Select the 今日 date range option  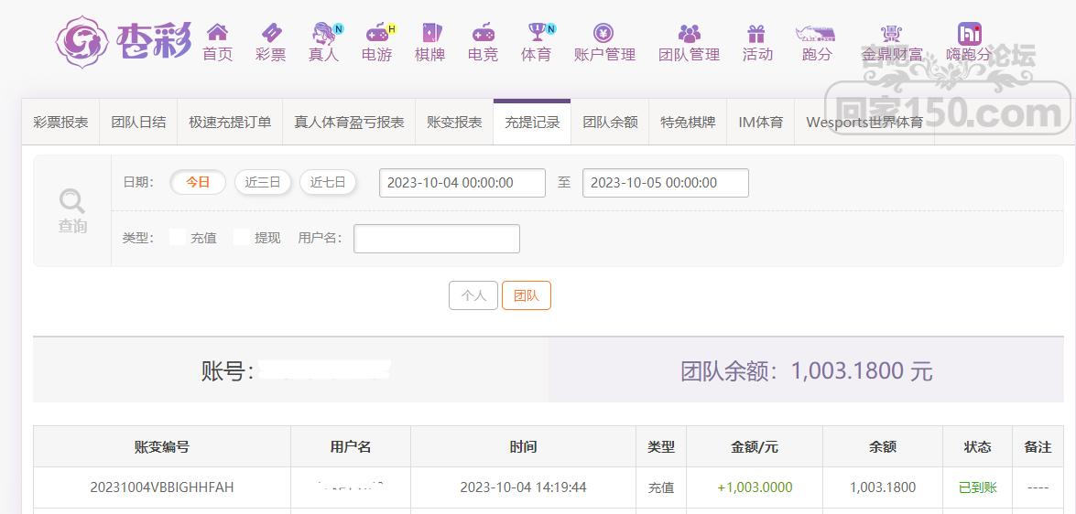198,182
